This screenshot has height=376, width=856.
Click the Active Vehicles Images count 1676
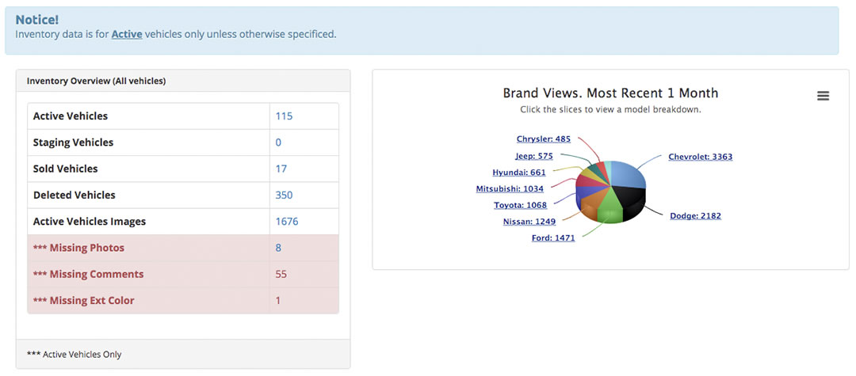coord(287,222)
